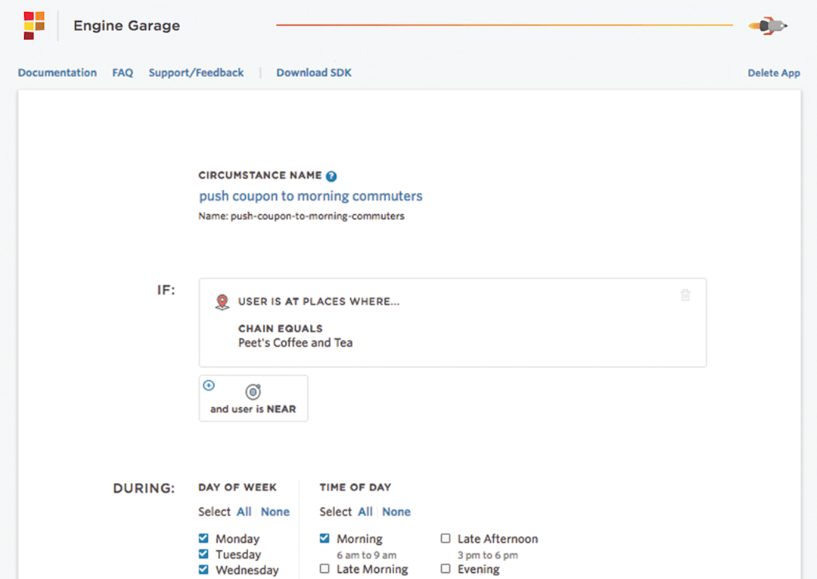Click the map pin icon beside user places

coord(222,302)
